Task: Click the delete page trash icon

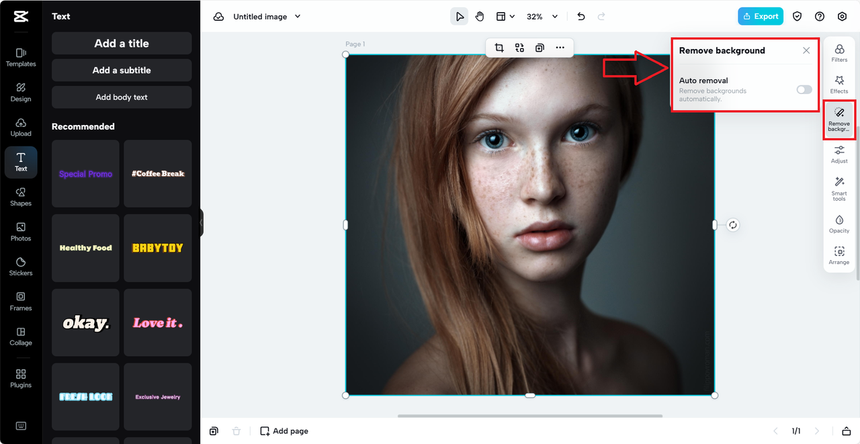Action: [x=236, y=431]
